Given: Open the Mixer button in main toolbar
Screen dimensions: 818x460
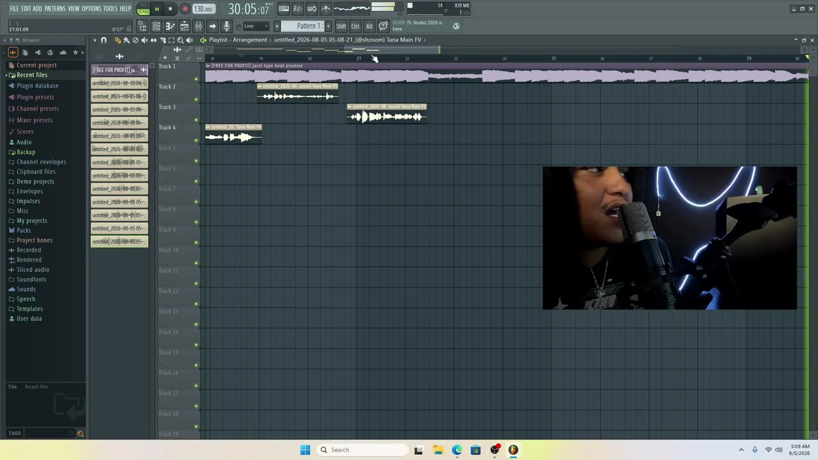Looking at the screenshot, I should click(199, 26).
